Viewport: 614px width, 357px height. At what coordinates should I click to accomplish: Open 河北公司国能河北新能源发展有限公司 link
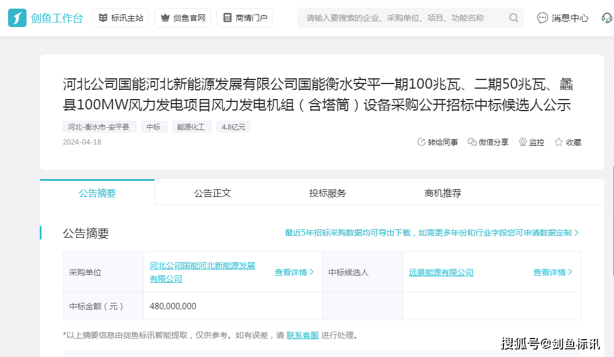click(202, 272)
